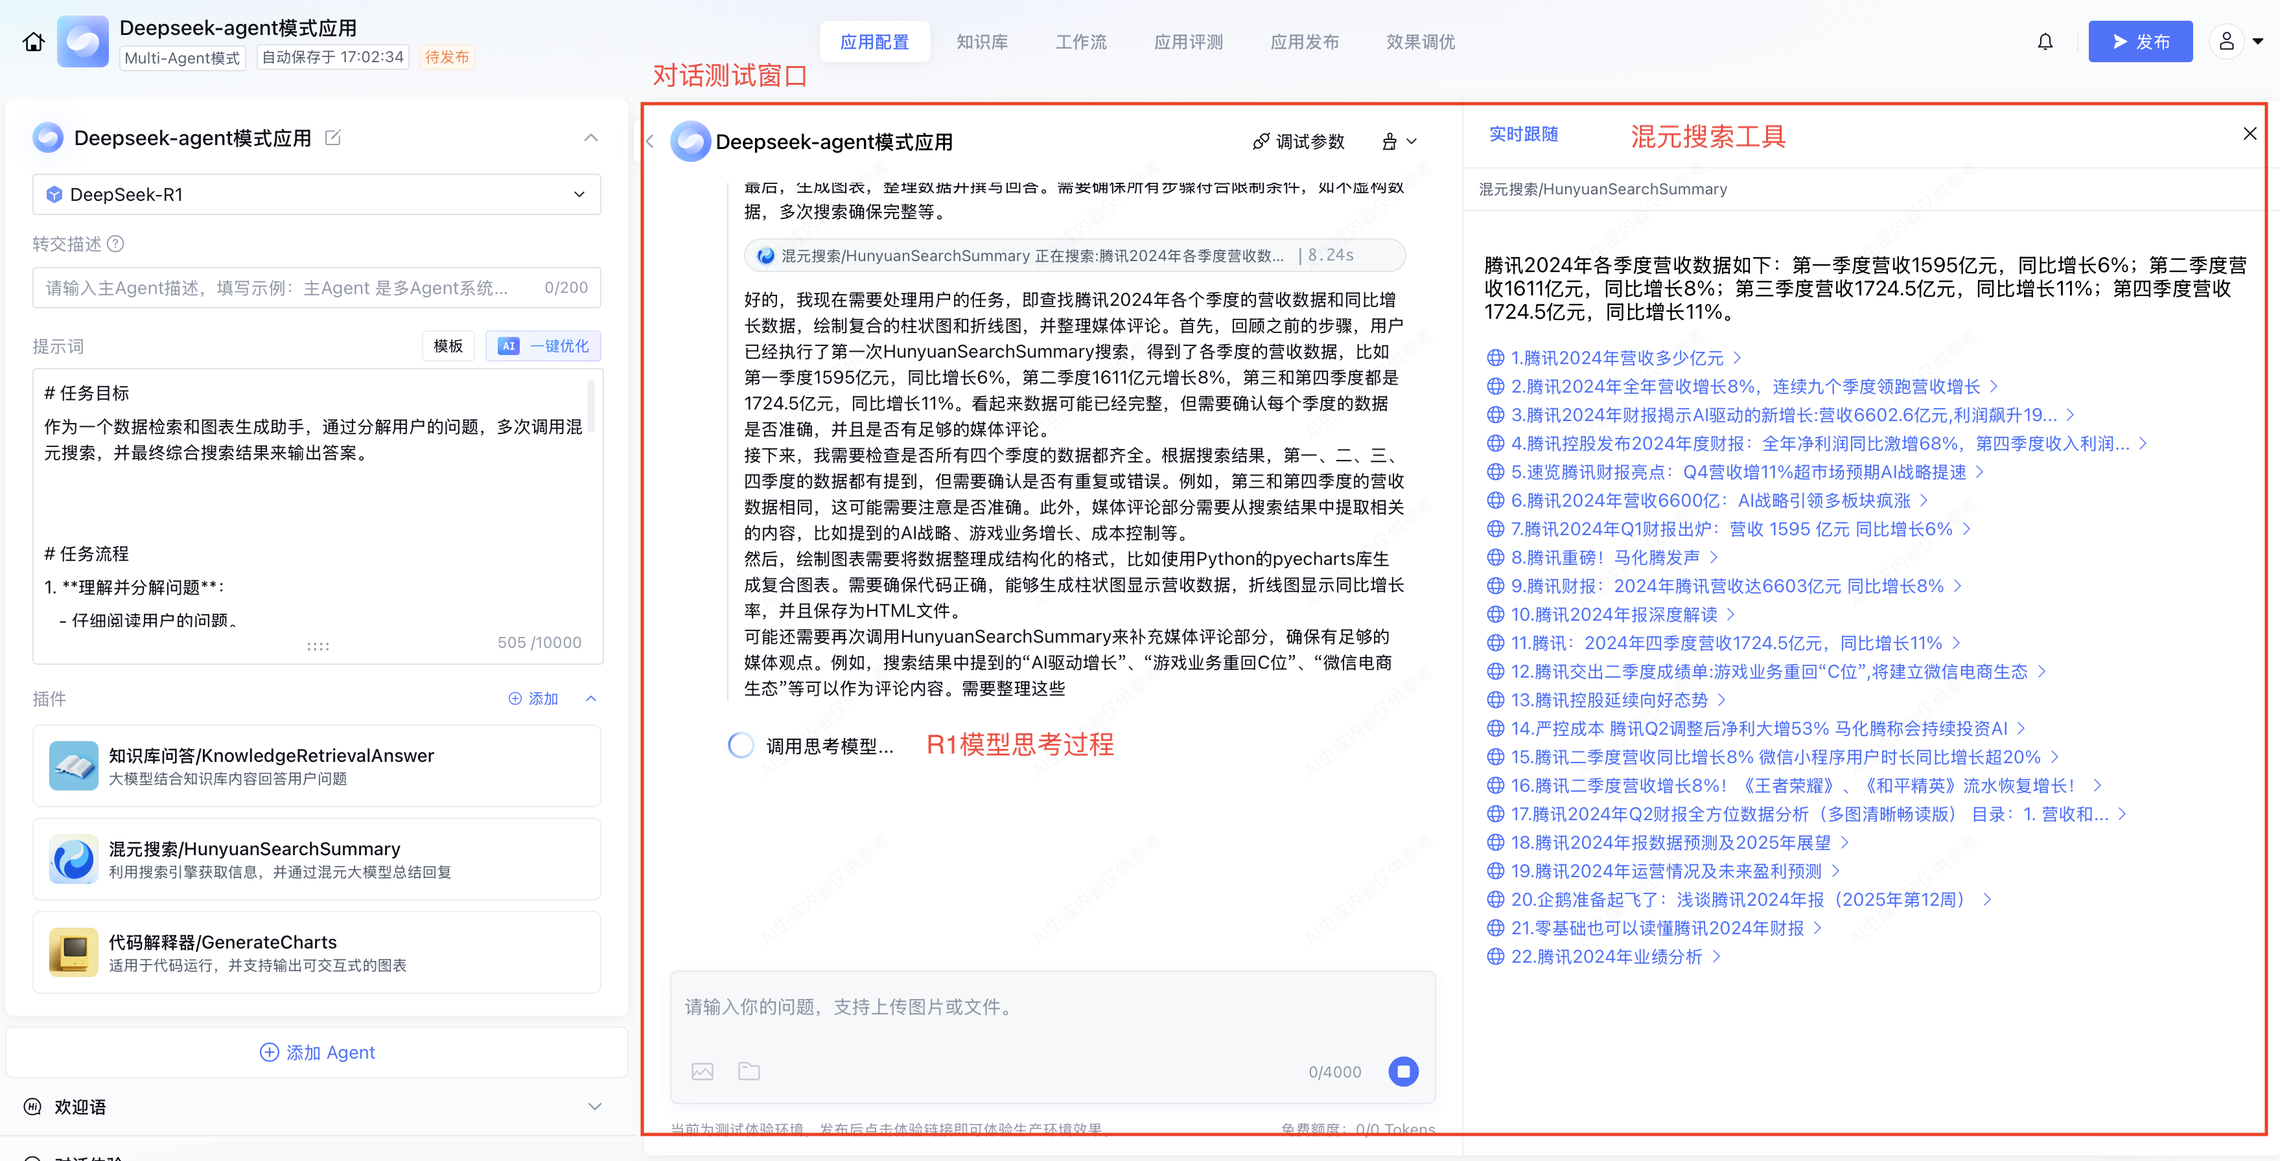Click the 模板 template button
This screenshot has width=2280, height=1161.
tap(448, 345)
